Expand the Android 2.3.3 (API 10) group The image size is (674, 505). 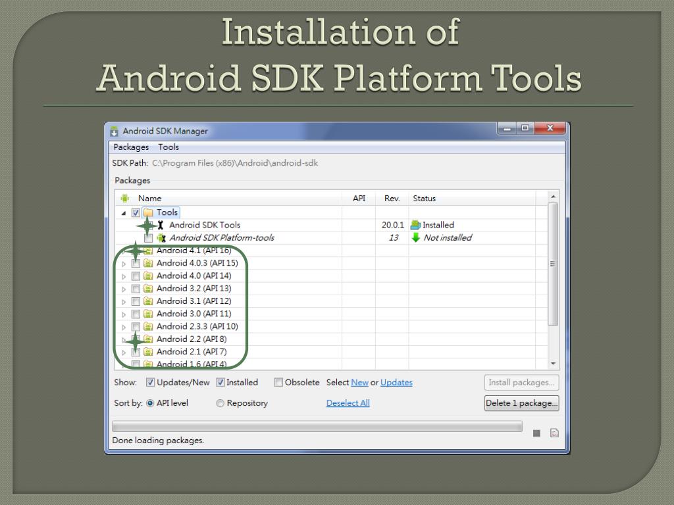(124, 327)
